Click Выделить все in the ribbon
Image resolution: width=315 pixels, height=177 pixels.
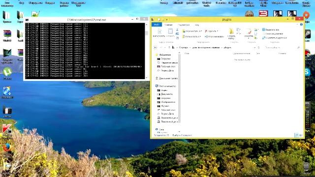(x=271, y=29)
